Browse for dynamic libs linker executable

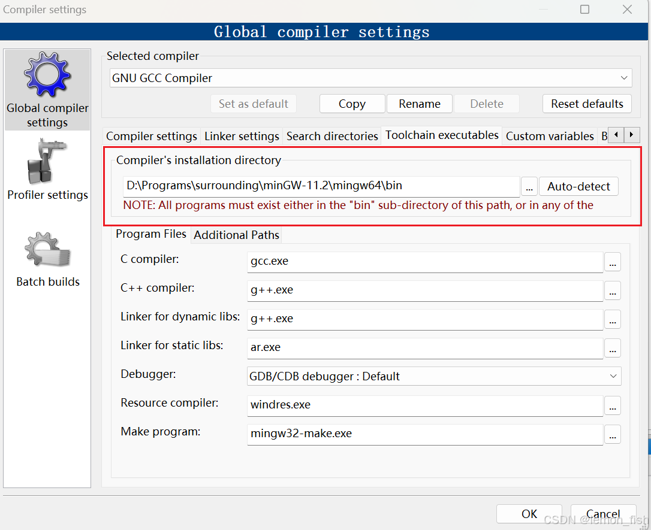point(613,319)
